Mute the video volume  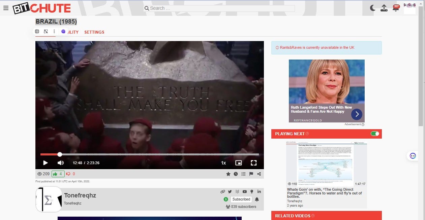[x=61, y=163]
